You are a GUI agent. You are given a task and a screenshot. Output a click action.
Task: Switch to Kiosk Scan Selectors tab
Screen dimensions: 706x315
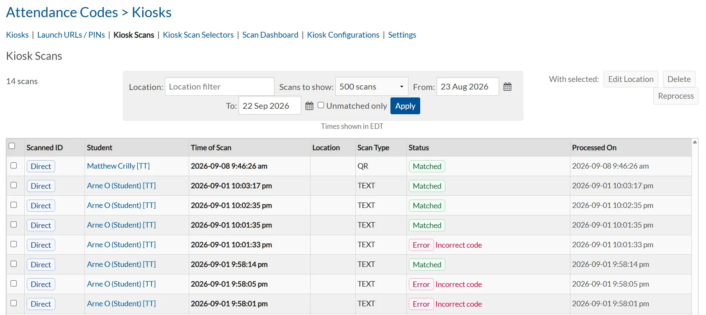(198, 35)
